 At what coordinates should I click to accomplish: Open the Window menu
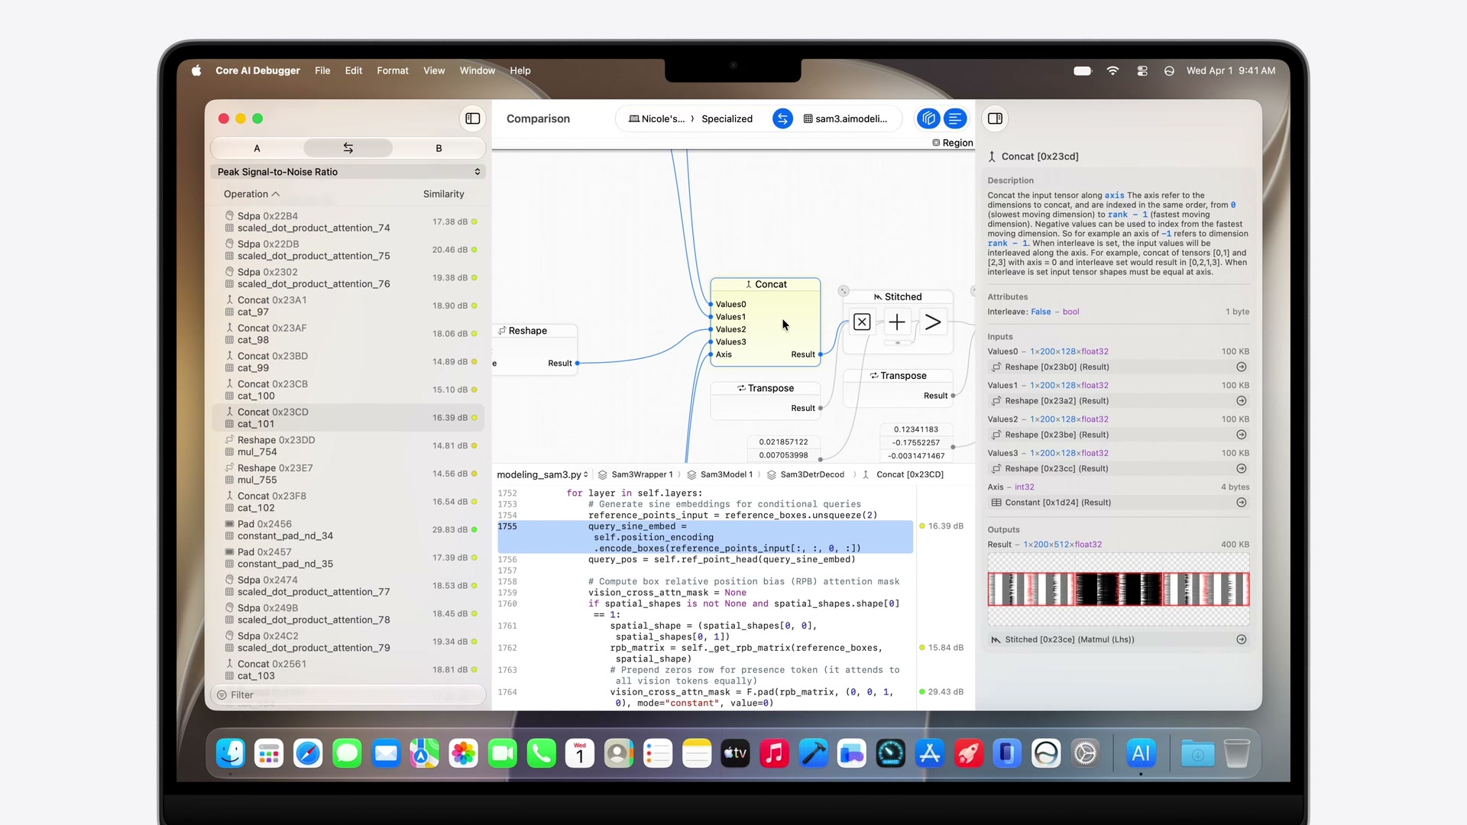coord(478,71)
